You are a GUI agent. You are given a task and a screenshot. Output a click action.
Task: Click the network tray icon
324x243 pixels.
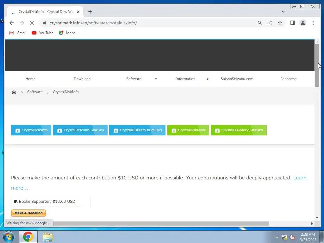tap(284, 237)
